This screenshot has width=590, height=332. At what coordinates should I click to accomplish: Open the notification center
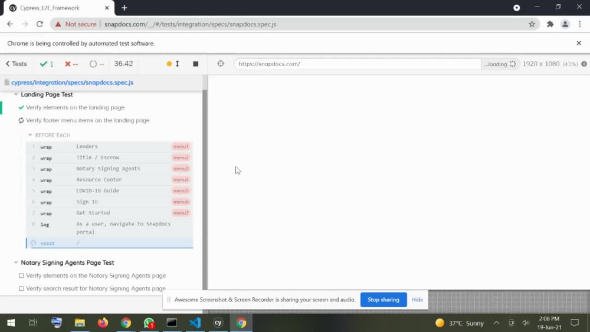coord(575,323)
